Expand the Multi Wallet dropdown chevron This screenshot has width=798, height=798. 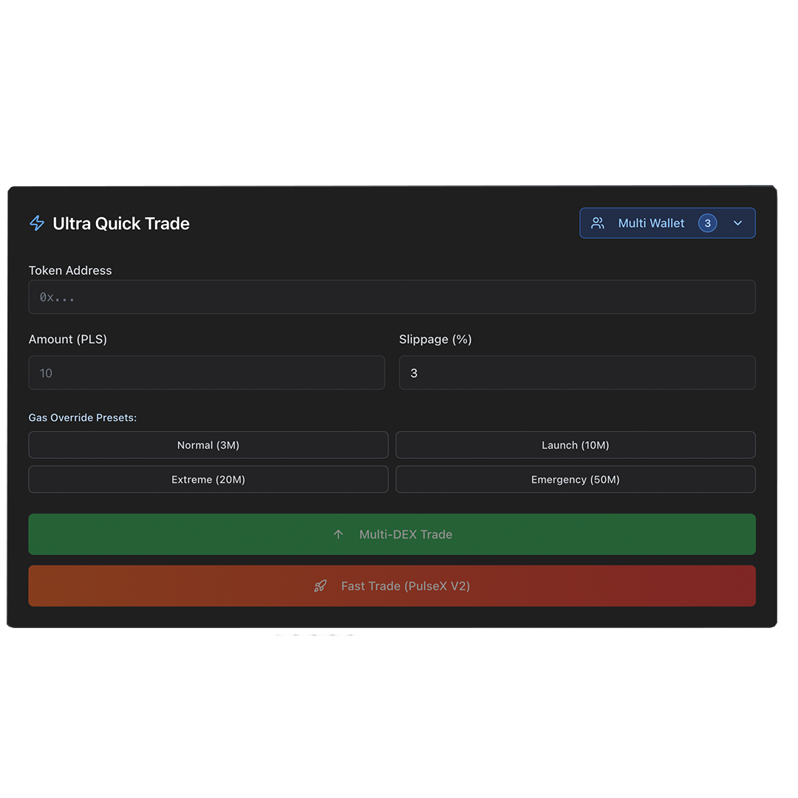[737, 223]
